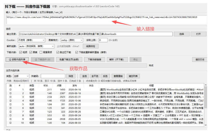
Task: Click the 打开 button to open output folder
Action: click(198, 34)
